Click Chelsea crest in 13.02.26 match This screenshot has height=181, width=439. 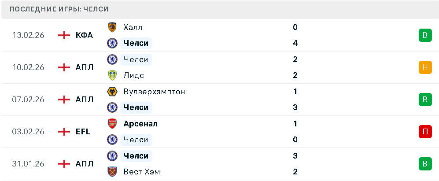112,43
